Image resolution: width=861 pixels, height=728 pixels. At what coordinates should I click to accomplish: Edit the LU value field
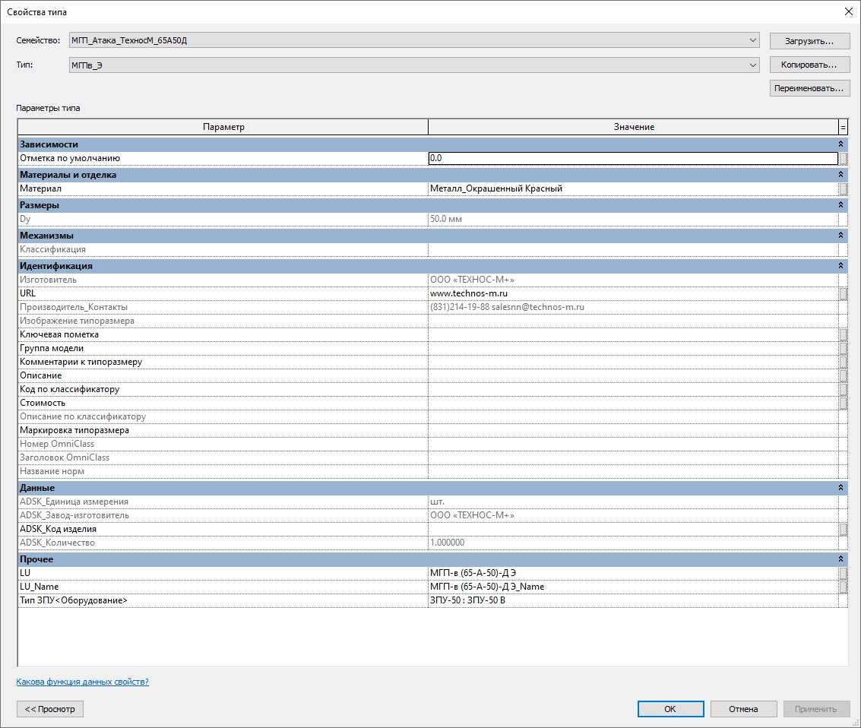tap(632, 574)
